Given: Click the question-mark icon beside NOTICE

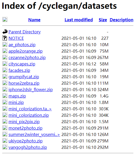Looking at the screenshot, I should click(5, 38).
